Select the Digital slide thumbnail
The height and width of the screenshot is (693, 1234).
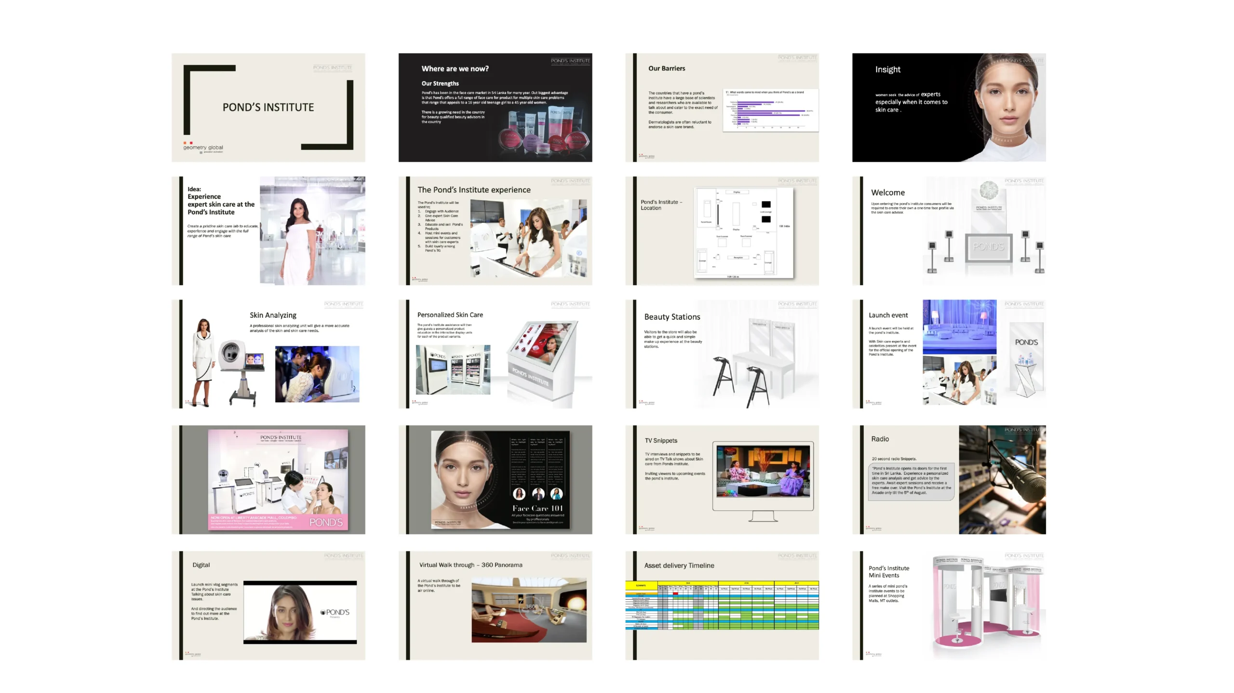point(268,605)
